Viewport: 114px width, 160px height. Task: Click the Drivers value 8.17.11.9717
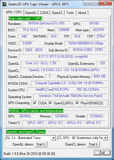coord(63,57)
